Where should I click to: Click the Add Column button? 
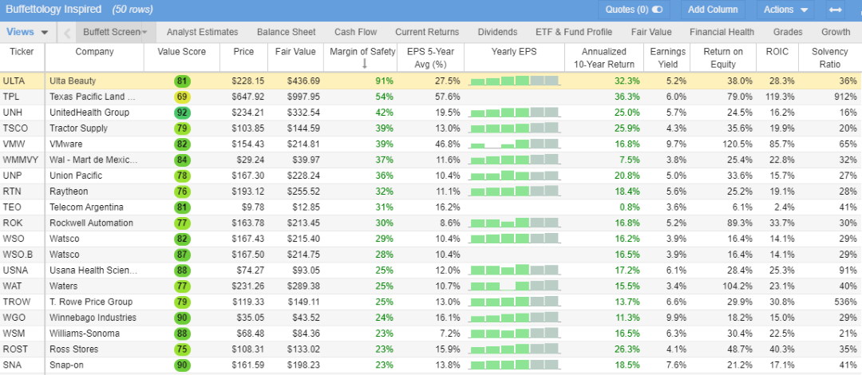point(713,10)
